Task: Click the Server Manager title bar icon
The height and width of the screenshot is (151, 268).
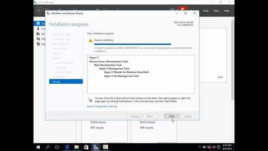Action: [35, 2]
